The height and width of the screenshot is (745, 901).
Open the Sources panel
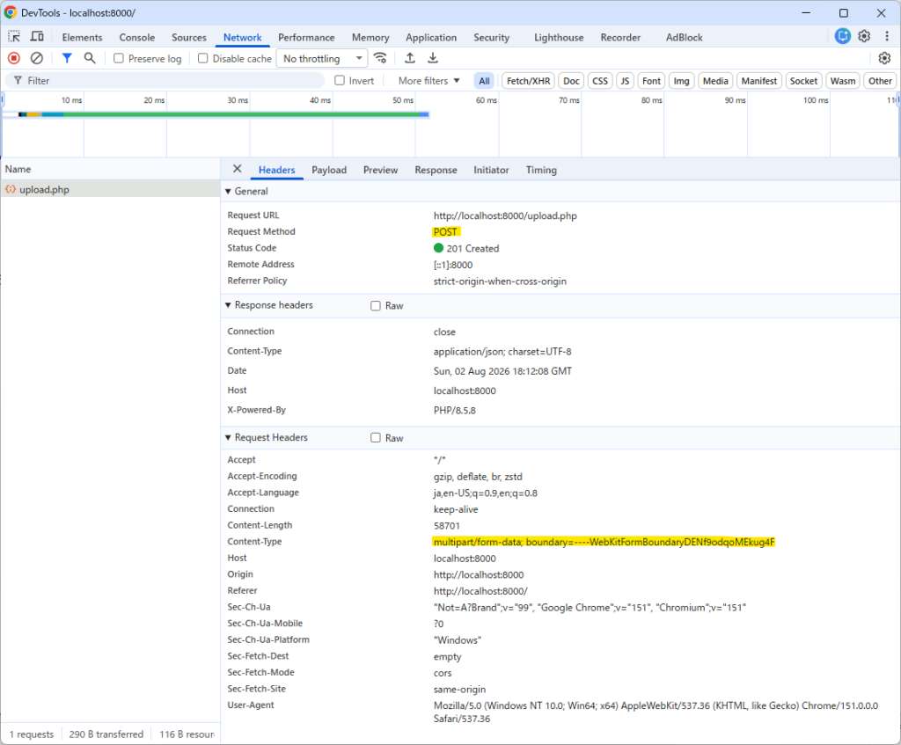pos(189,37)
